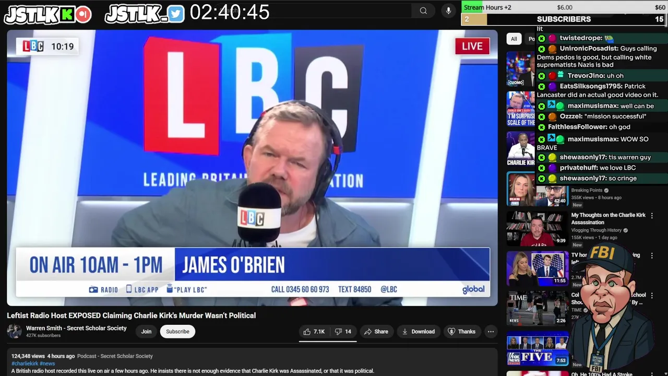This screenshot has width=668, height=376.
Task: Open Warren Smith - Secret Scholar Society channel
Action: (76, 328)
